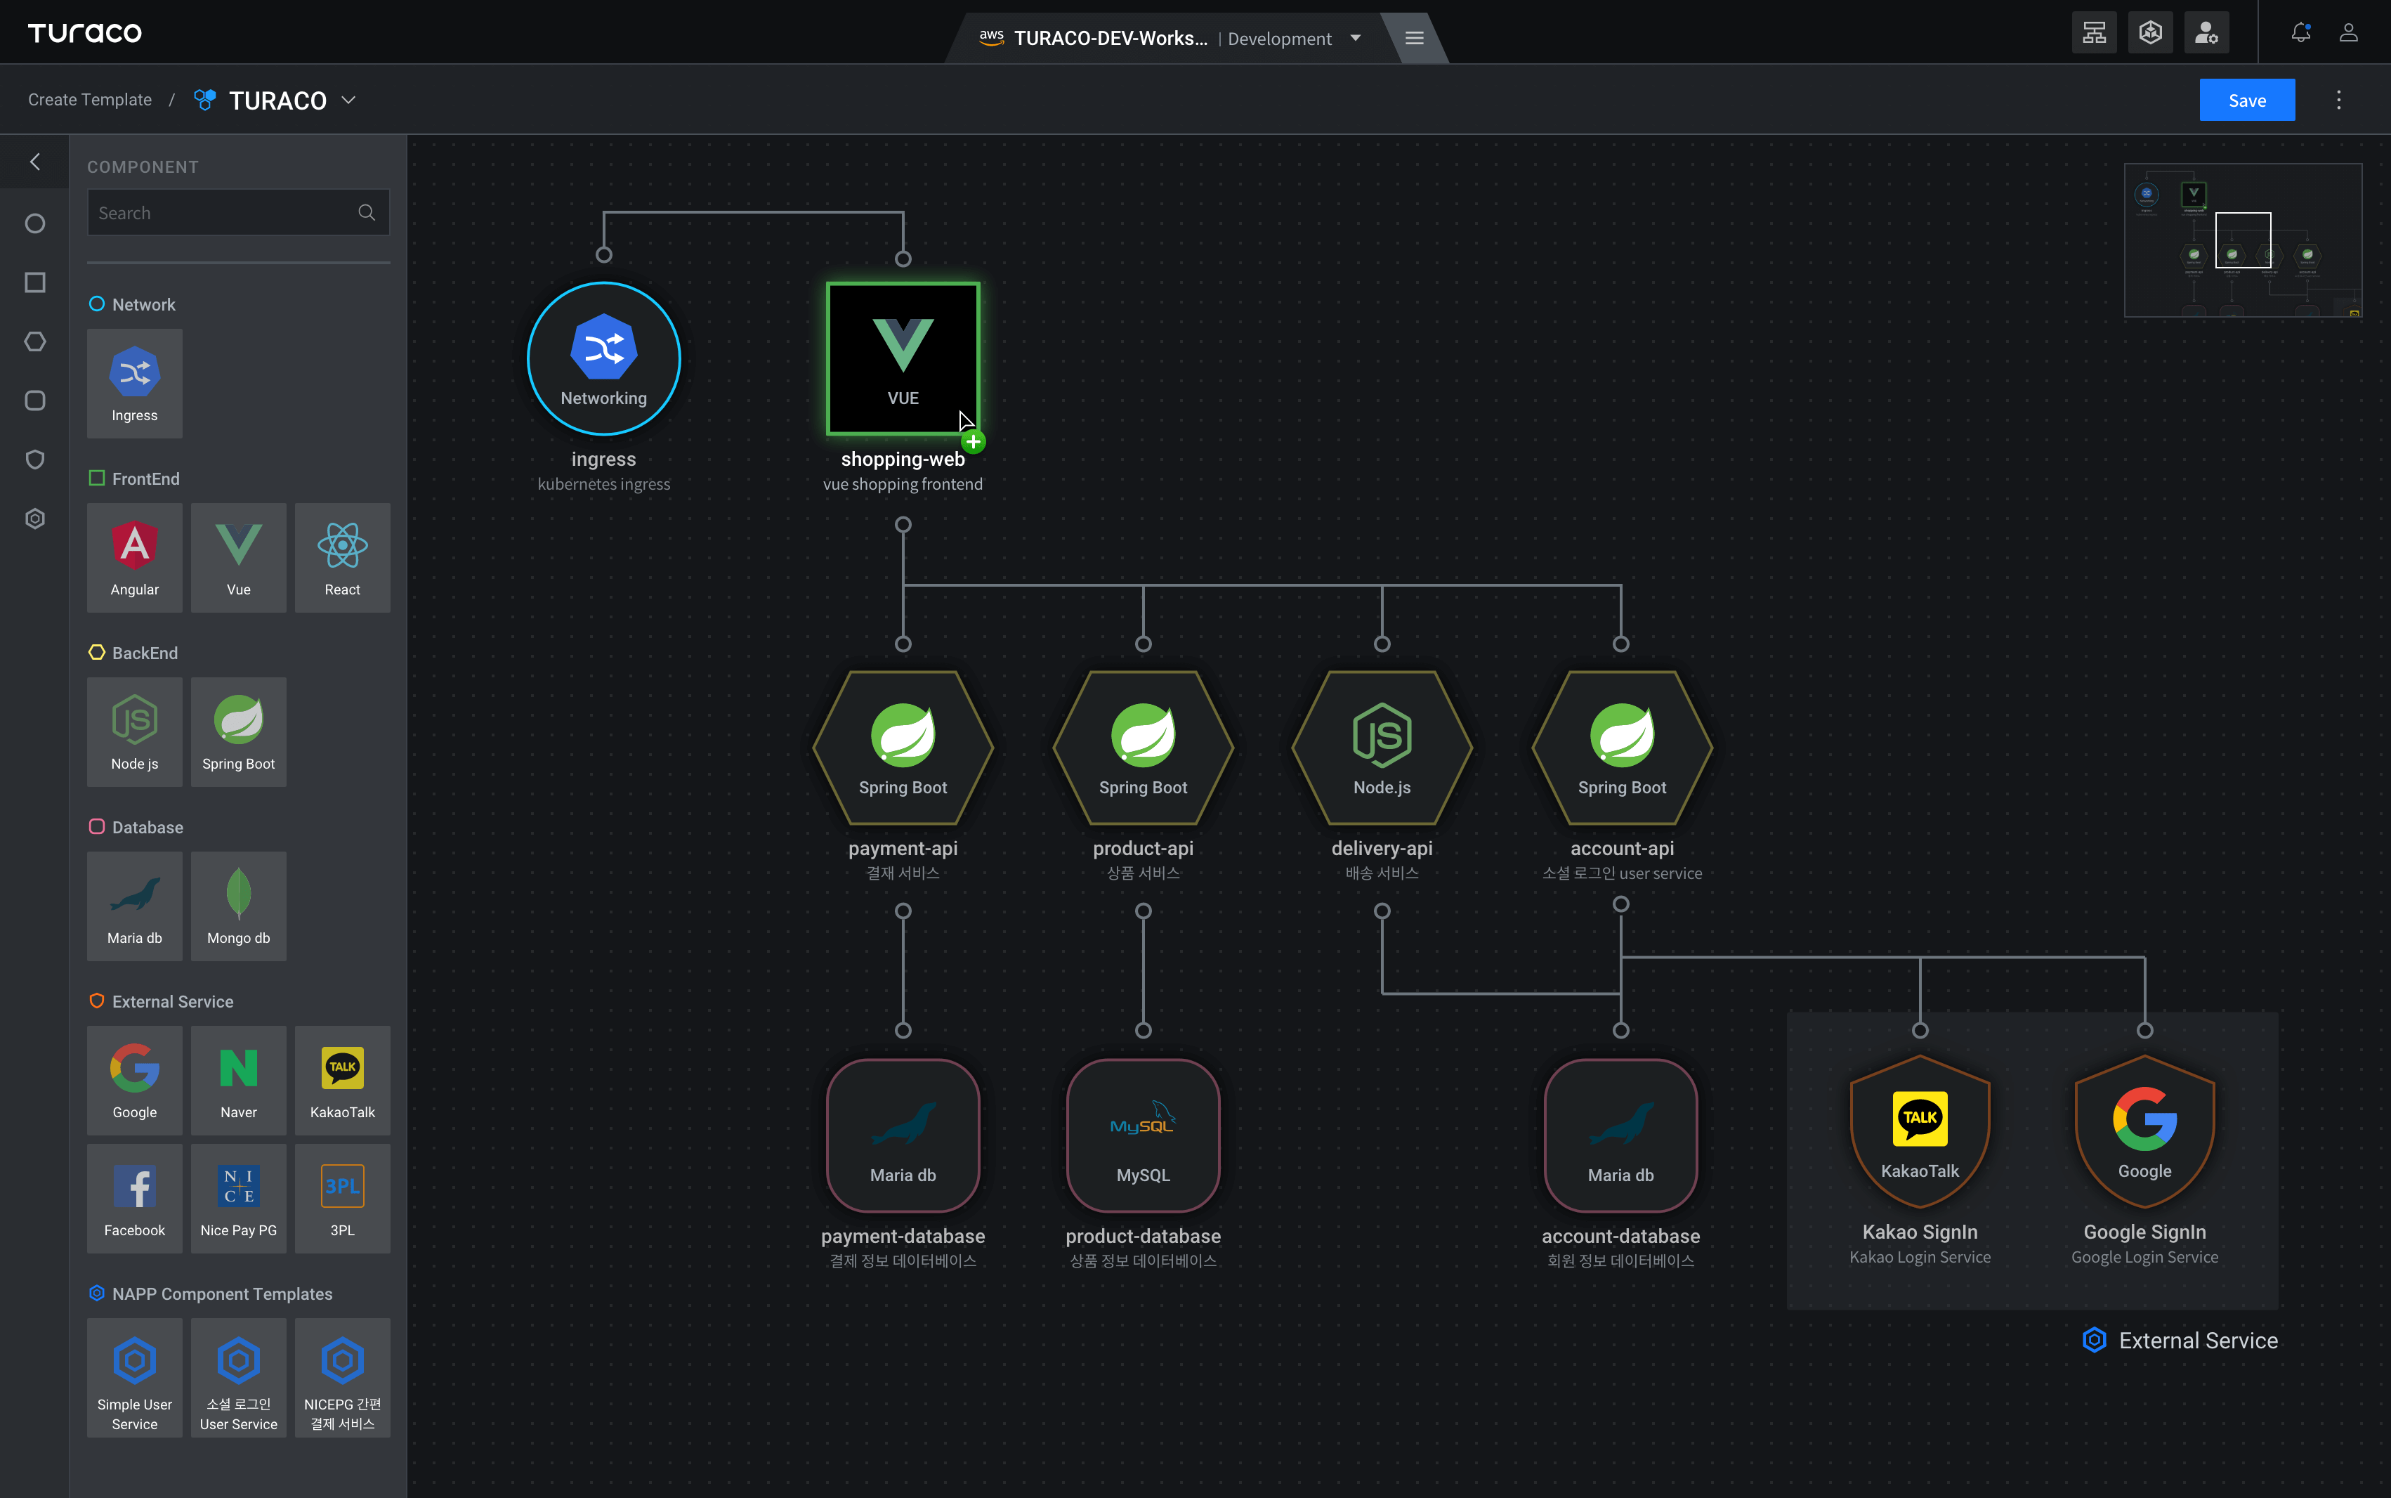Click the square shape sidebar icon
The height and width of the screenshot is (1498, 2391).
[x=34, y=282]
